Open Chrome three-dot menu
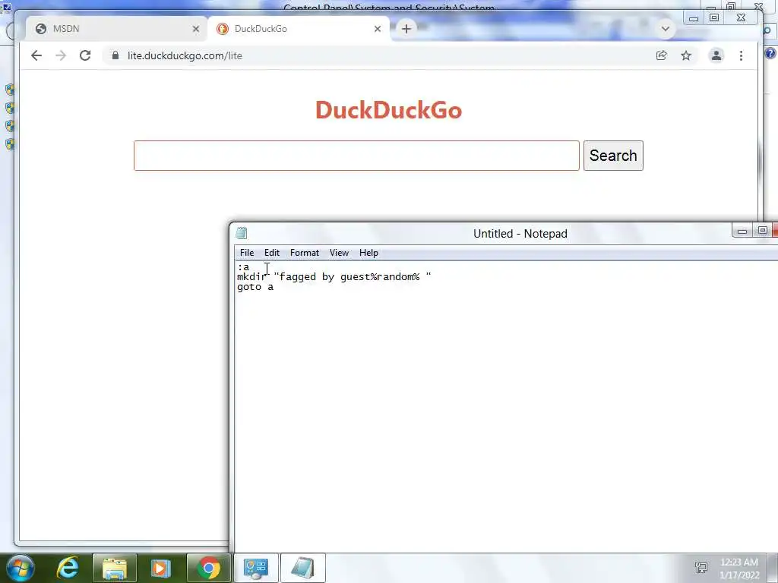This screenshot has width=778, height=583. (x=741, y=55)
